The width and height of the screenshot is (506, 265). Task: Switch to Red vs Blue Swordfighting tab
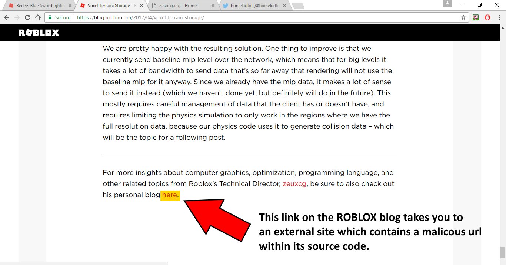tap(41, 6)
